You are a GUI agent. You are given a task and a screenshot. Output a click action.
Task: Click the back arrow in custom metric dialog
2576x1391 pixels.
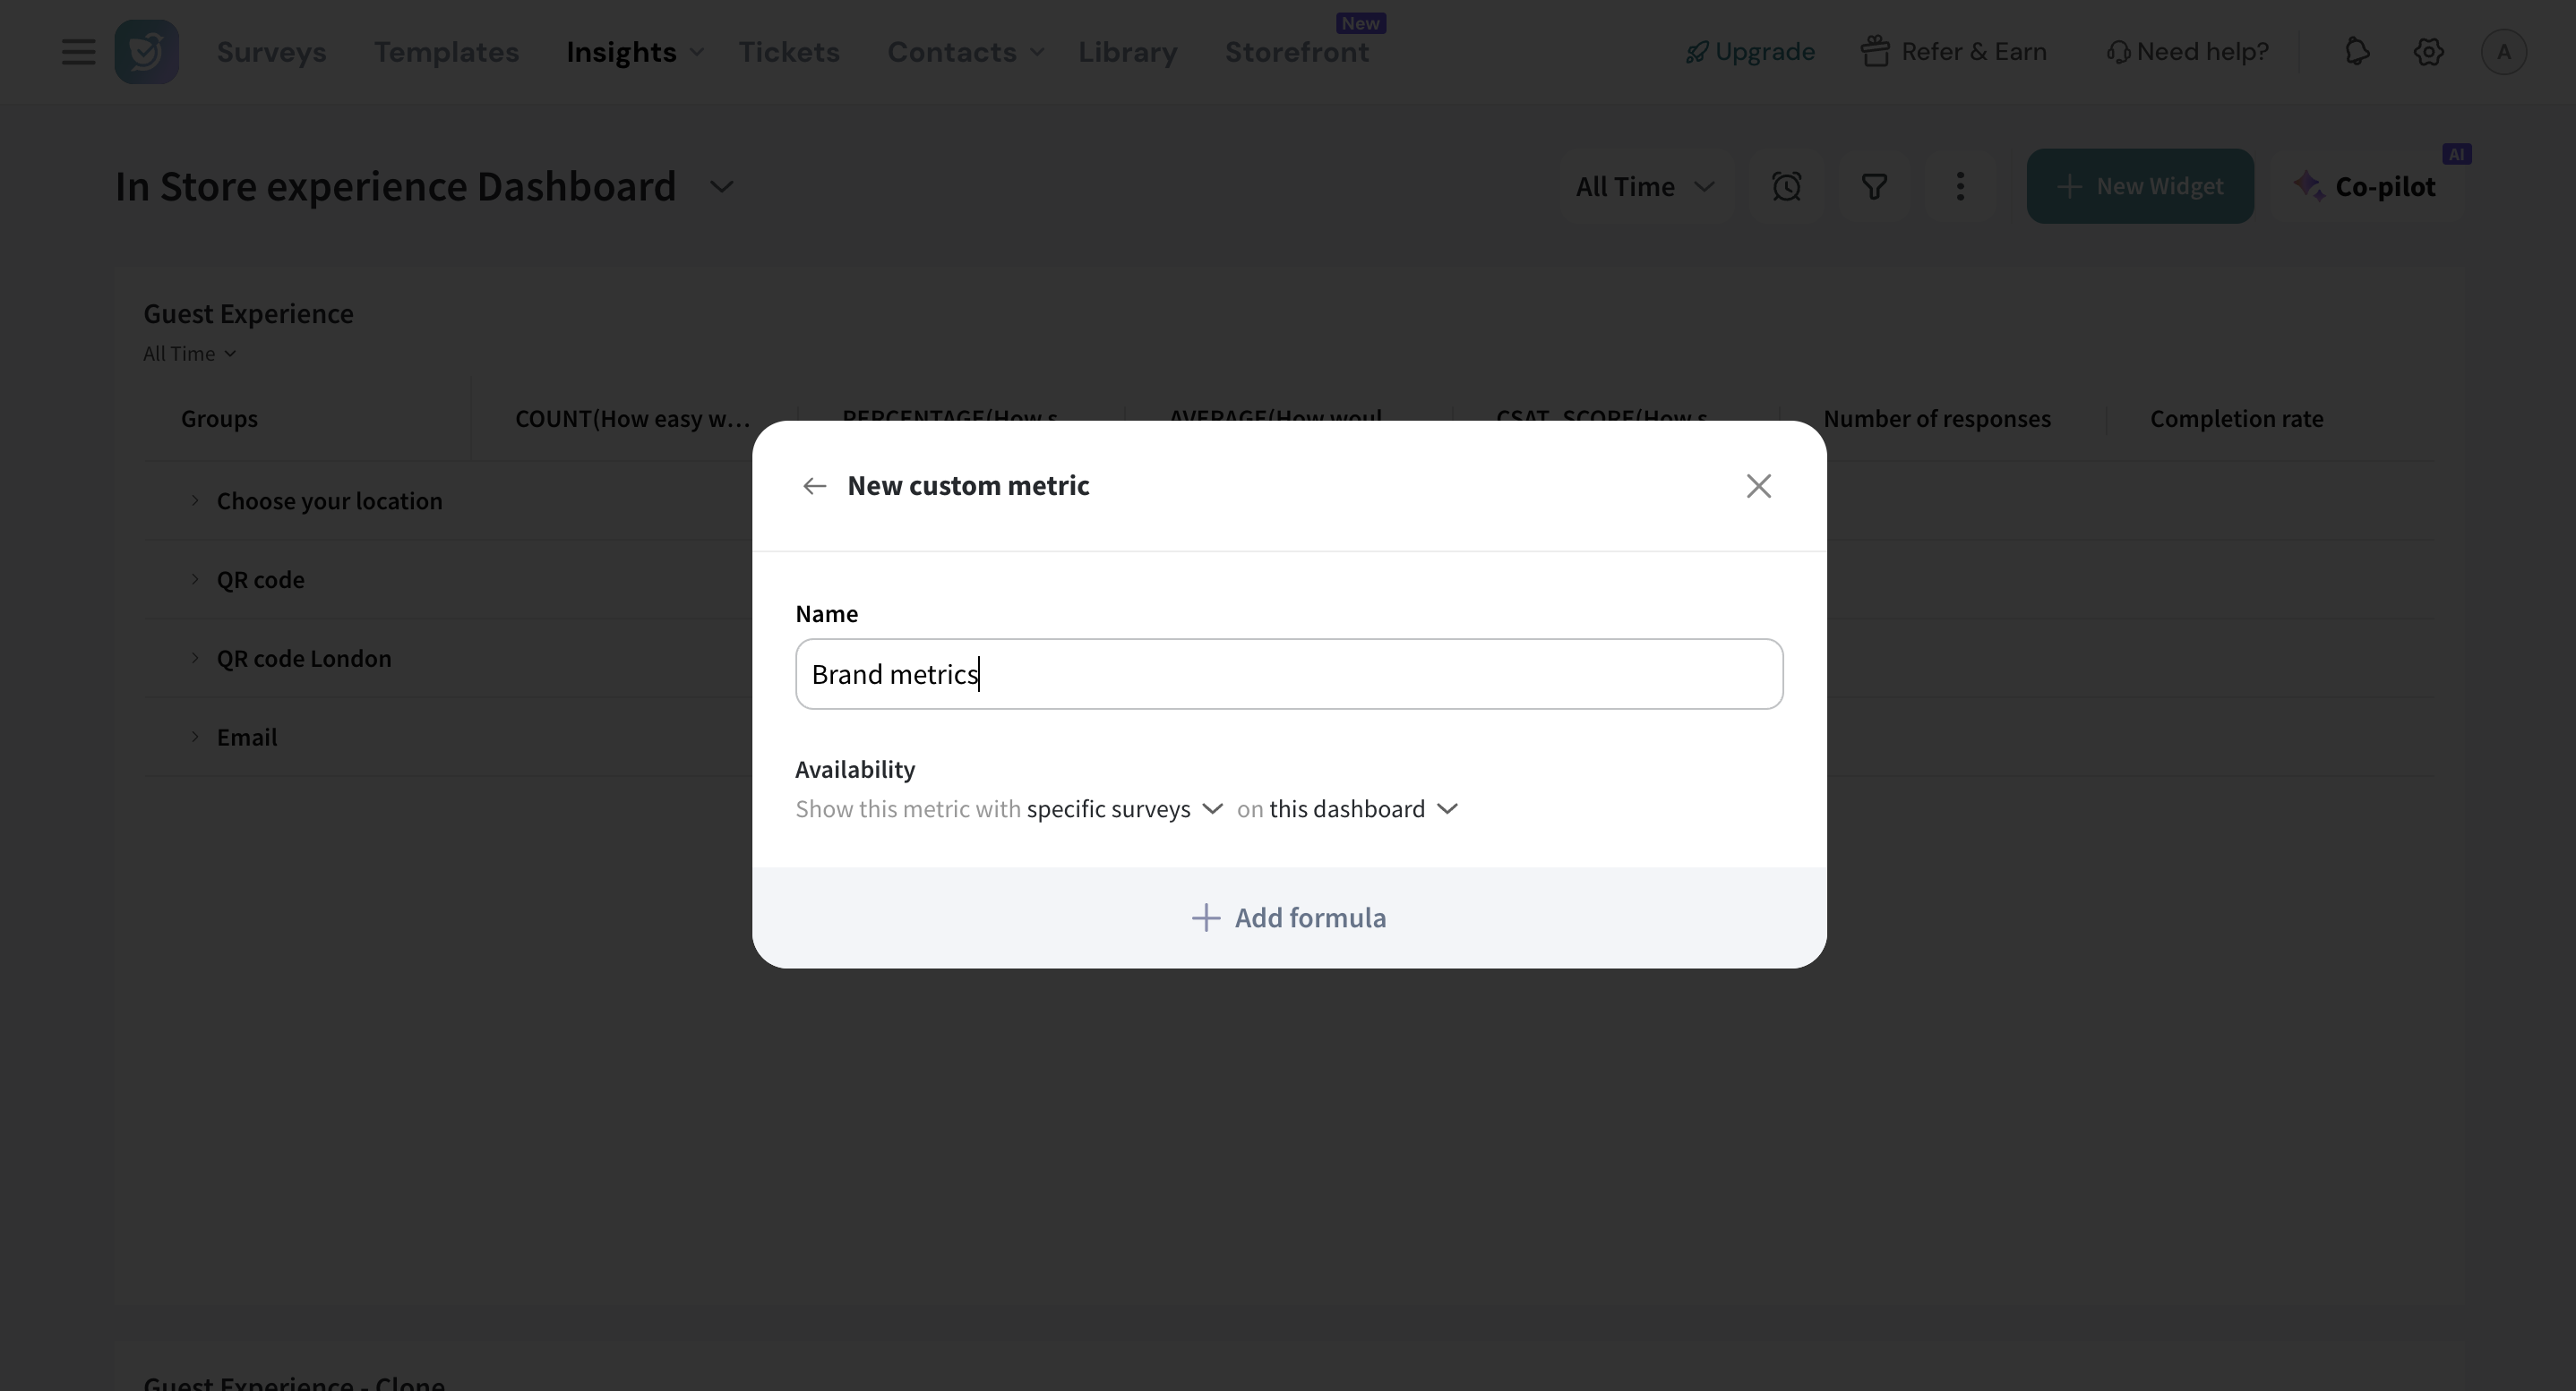814,486
